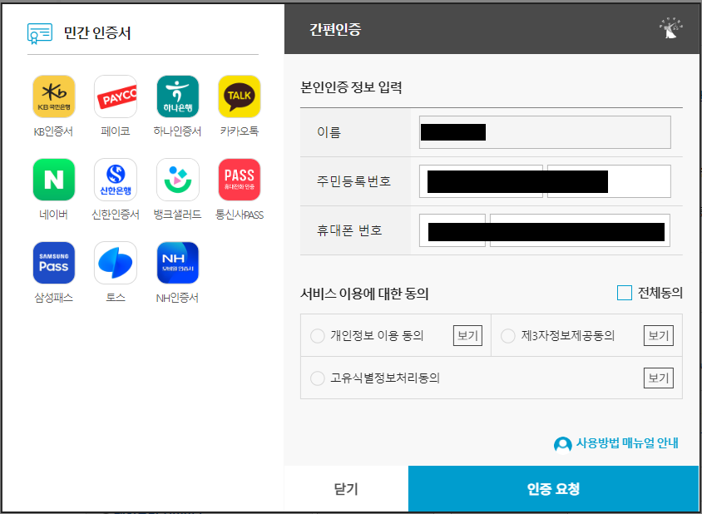Click 보기 for 개인정보 이용 동의

coord(467,336)
